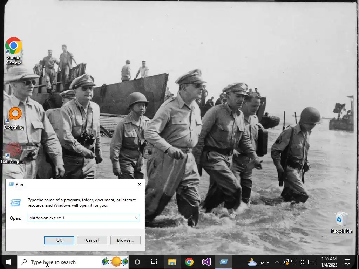The image size is (359, 269).
Task: Click the taskbar search box
Action: (x=73, y=262)
